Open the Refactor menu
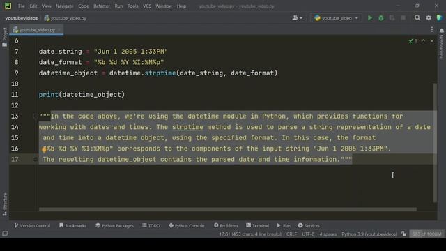This screenshot has height=251, width=446. point(102,6)
